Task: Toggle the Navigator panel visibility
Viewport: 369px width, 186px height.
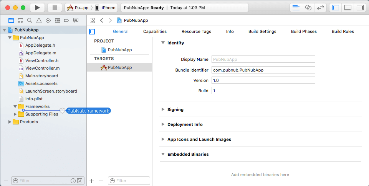Action: (x=336, y=8)
